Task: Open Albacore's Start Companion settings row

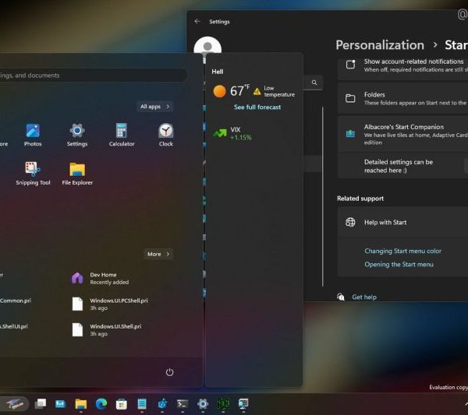Action: click(402, 134)
